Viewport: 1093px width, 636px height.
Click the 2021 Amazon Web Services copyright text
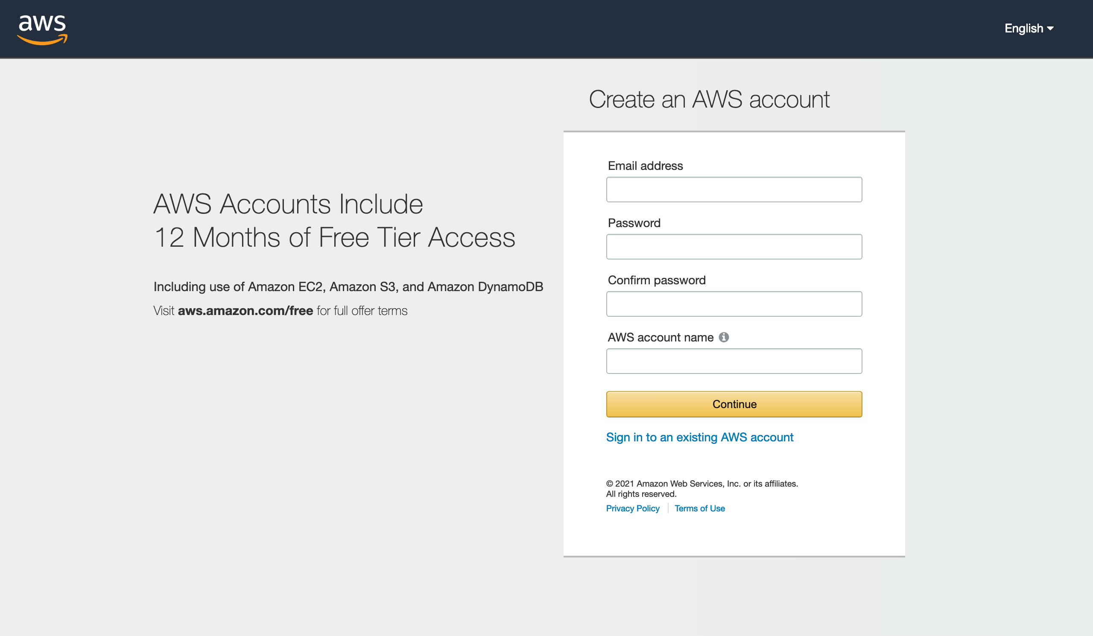point(702,489)
